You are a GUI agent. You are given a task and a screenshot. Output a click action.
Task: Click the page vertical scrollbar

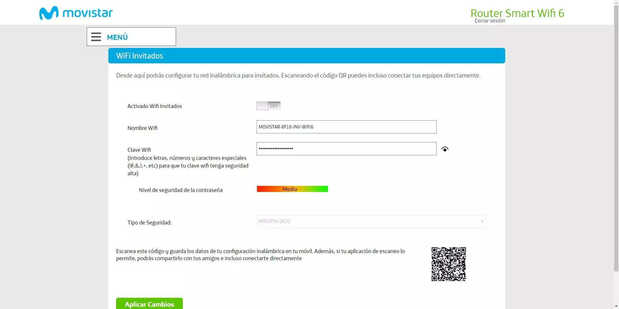(x=616, y=138)
